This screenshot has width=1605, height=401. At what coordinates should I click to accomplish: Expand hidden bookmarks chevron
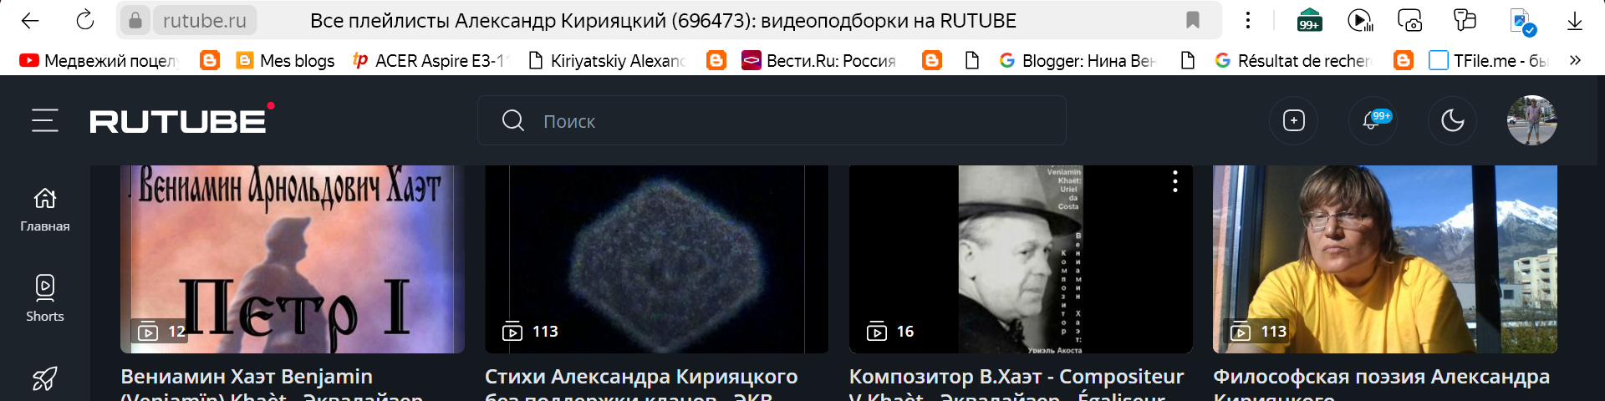point(1575,60)
